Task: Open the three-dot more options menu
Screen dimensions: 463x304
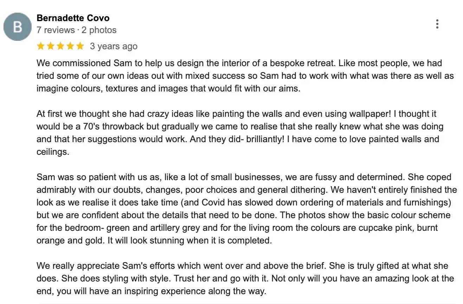Action: (437, 24)
